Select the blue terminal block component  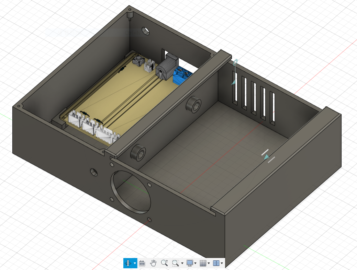click(182, 75)
